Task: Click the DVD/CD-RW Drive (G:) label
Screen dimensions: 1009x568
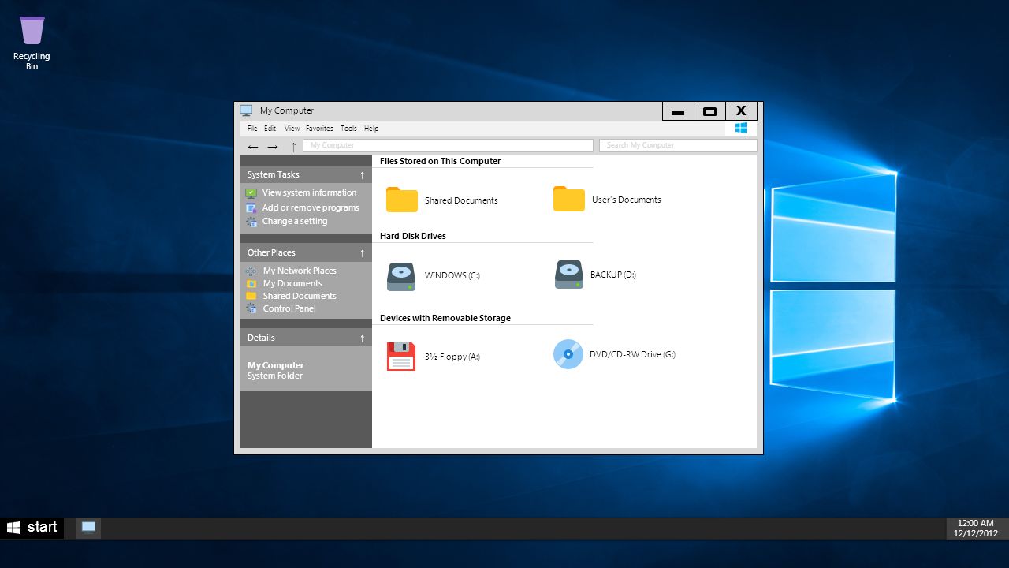Action: coord(632,354)
